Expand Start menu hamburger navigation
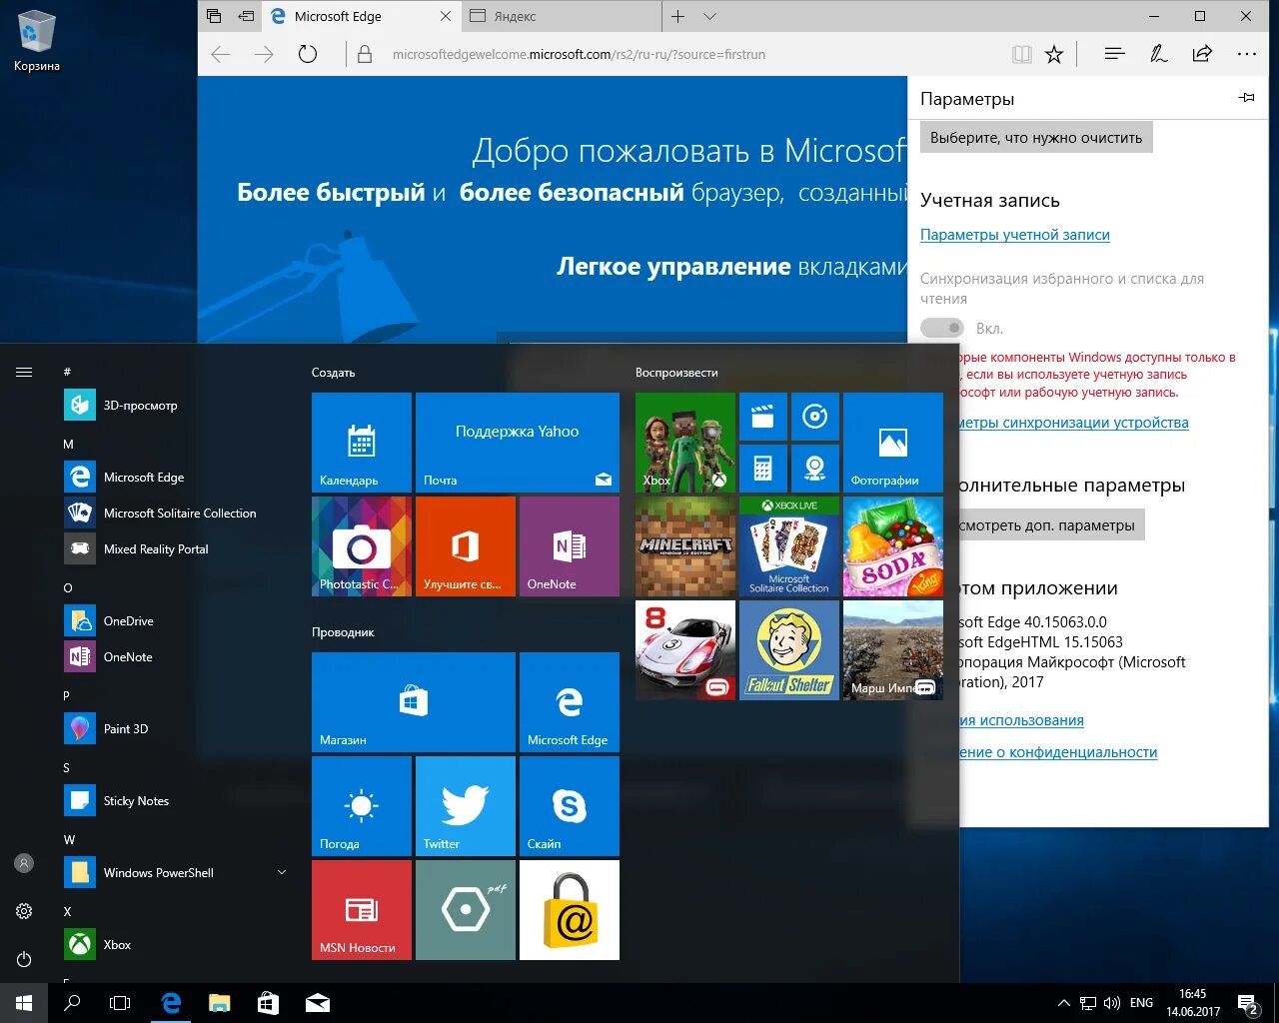Image resolution: width=1279 pixels, height=1023 pixels. 24,372
